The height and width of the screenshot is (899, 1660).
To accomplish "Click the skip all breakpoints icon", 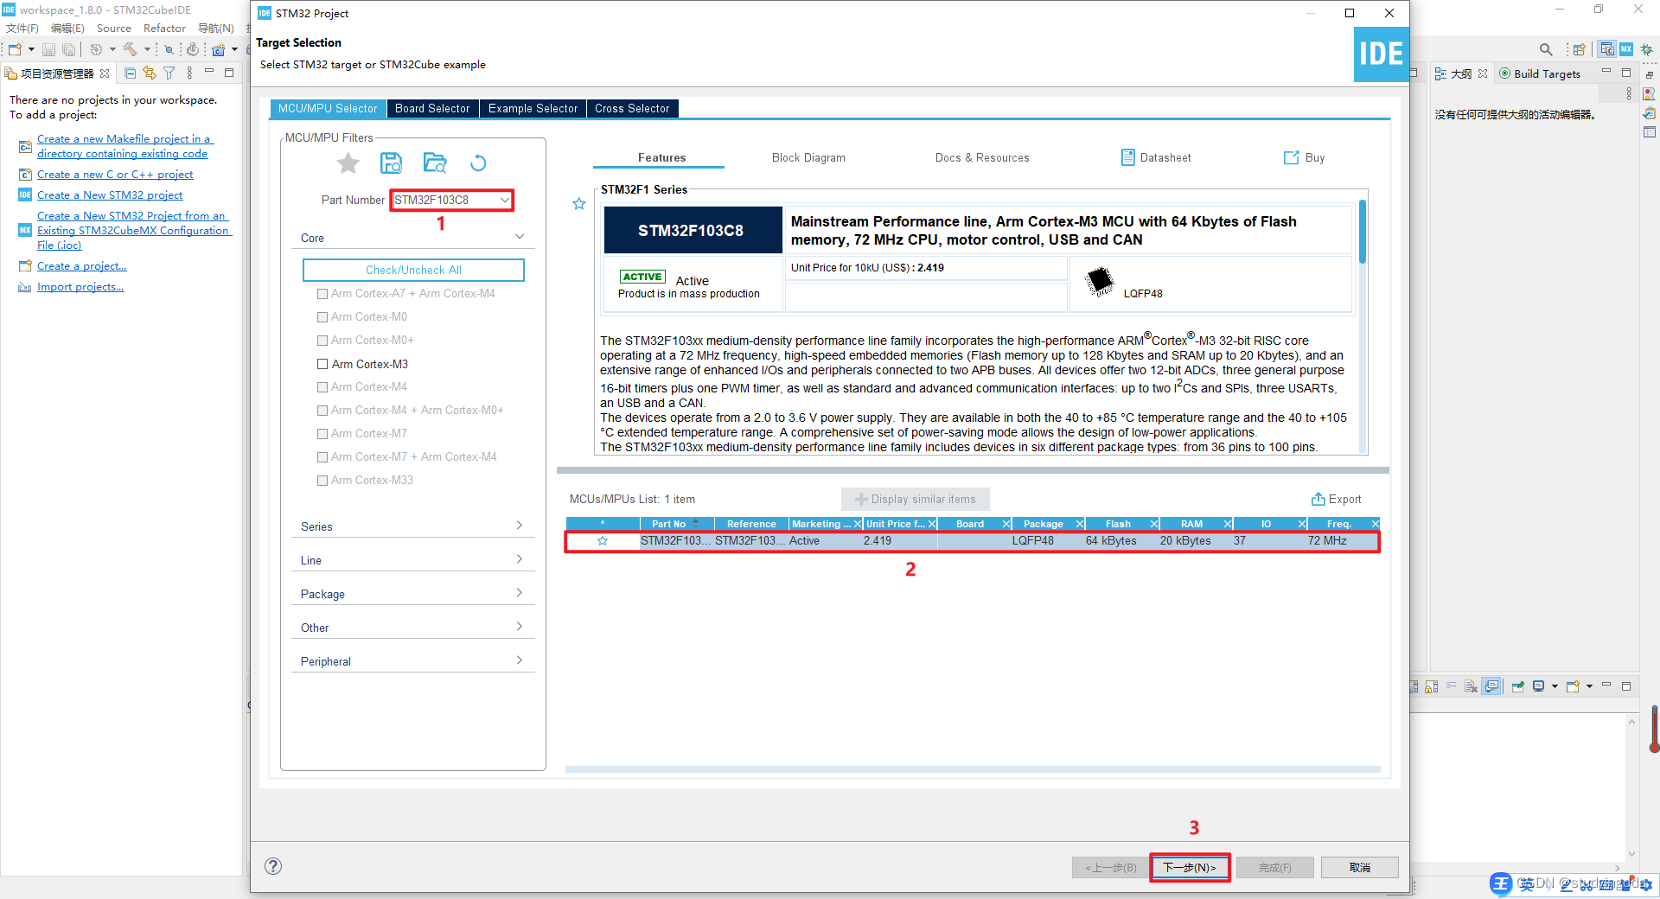I will (169, 49).
